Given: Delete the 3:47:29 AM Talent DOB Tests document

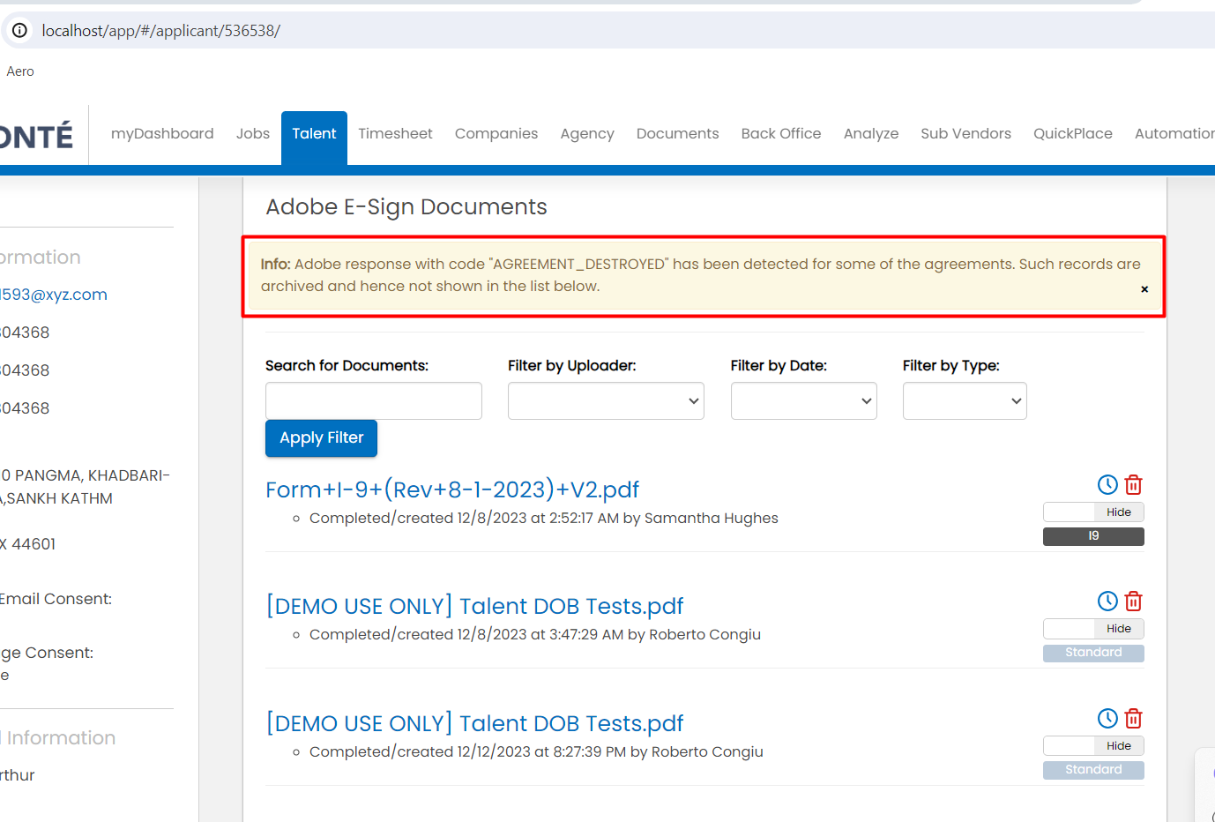Looking at the screenshot, I should pos(1134,601).
